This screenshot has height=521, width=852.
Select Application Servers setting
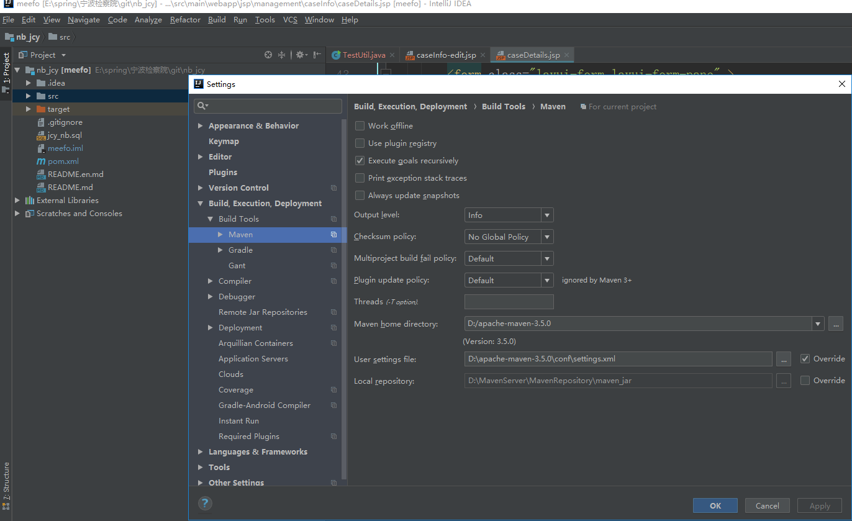253,359
